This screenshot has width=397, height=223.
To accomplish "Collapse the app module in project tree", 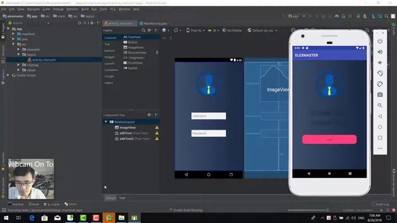I will 8,28.
